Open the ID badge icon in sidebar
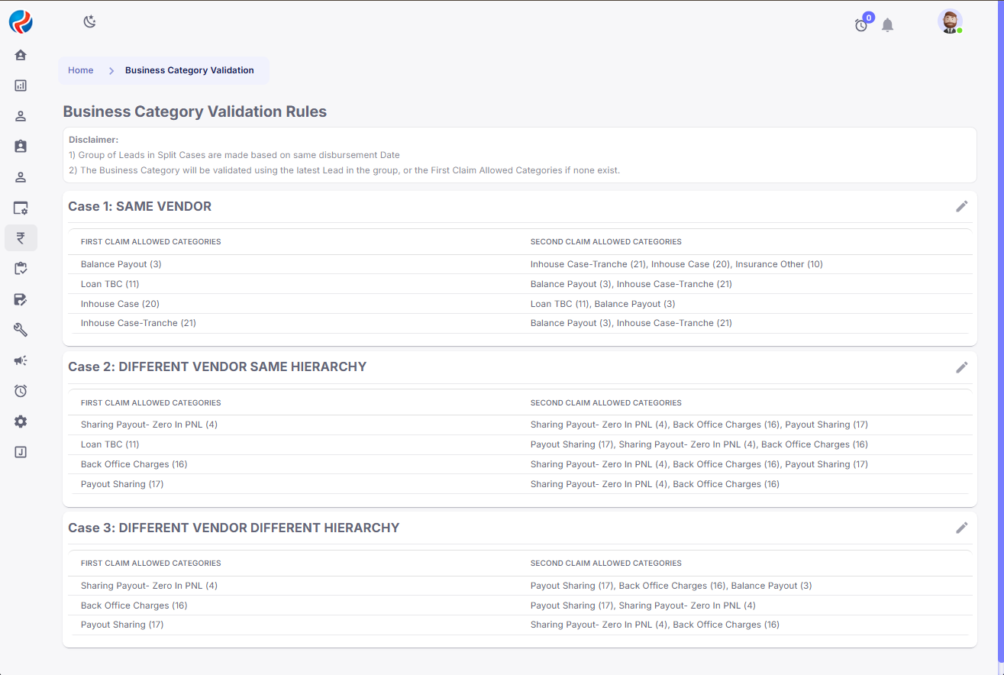1004x675 pixels. [21, 147]
